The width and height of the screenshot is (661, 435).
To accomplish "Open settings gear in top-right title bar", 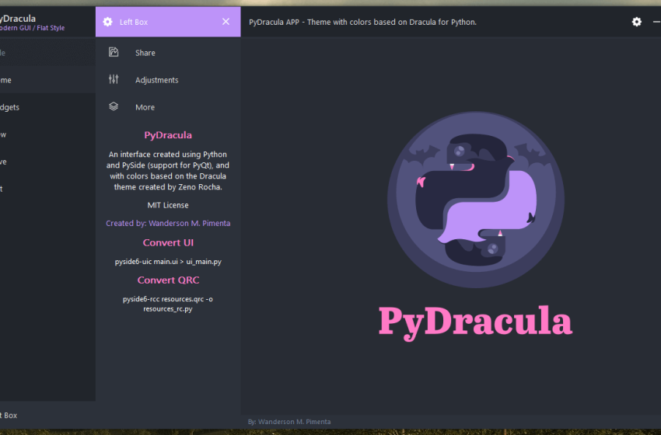I will (637, 22).
